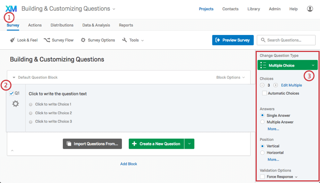The width and height of the screenshot is (320, 183).
Task: Click the Search Questions input field
Action: pos(286,40)
